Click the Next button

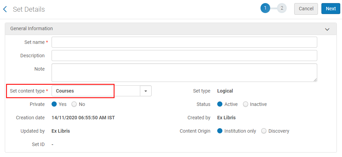tap(331, 9)
